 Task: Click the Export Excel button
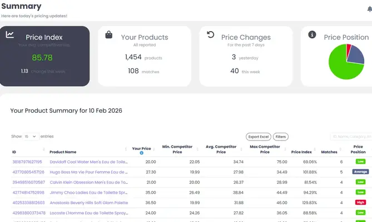(259, 137)
